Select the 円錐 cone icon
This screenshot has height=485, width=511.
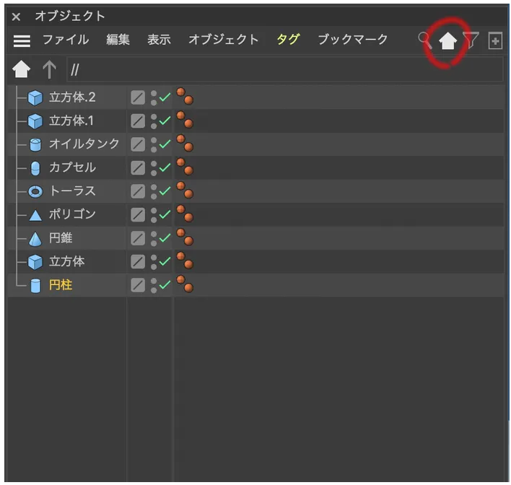pos(35,239)
